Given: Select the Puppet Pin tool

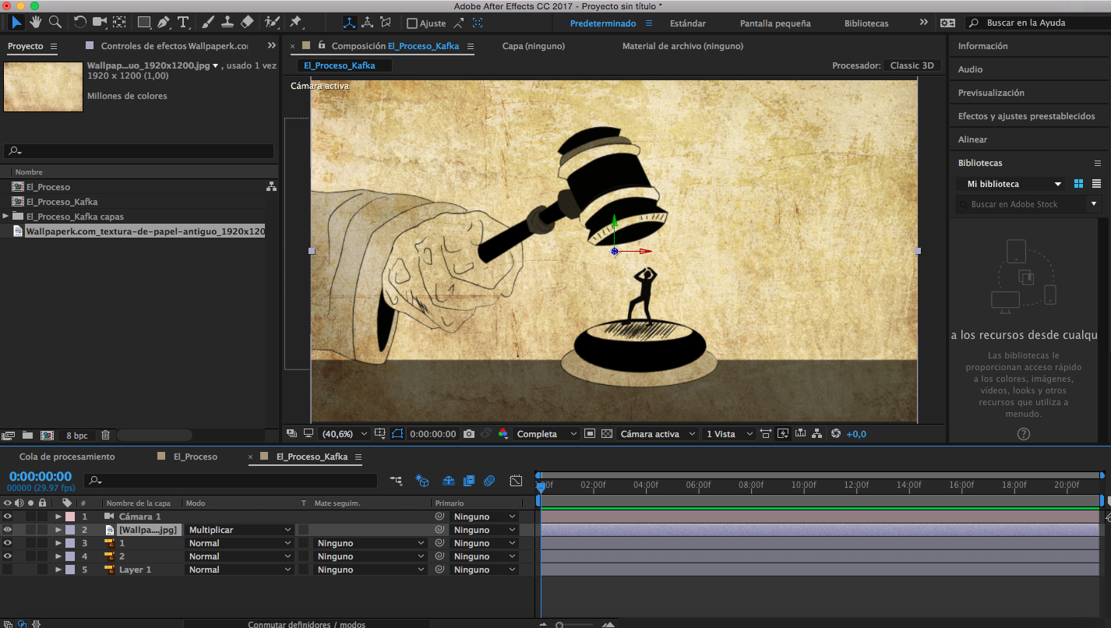Looking at the screenshot, I should click(x=296, y=23).
